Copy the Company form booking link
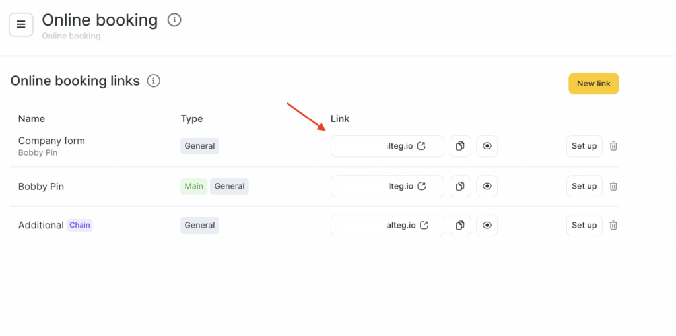This screenshot has height=336, width=676. pyautogui.click(x=460, y=146)
